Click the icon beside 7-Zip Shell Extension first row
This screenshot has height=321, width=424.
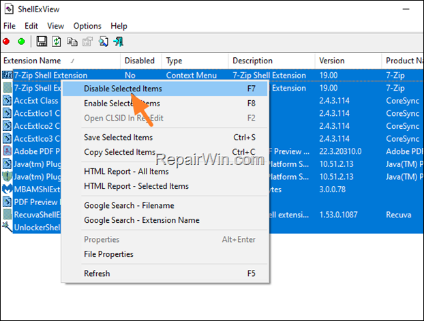(7, 75)
